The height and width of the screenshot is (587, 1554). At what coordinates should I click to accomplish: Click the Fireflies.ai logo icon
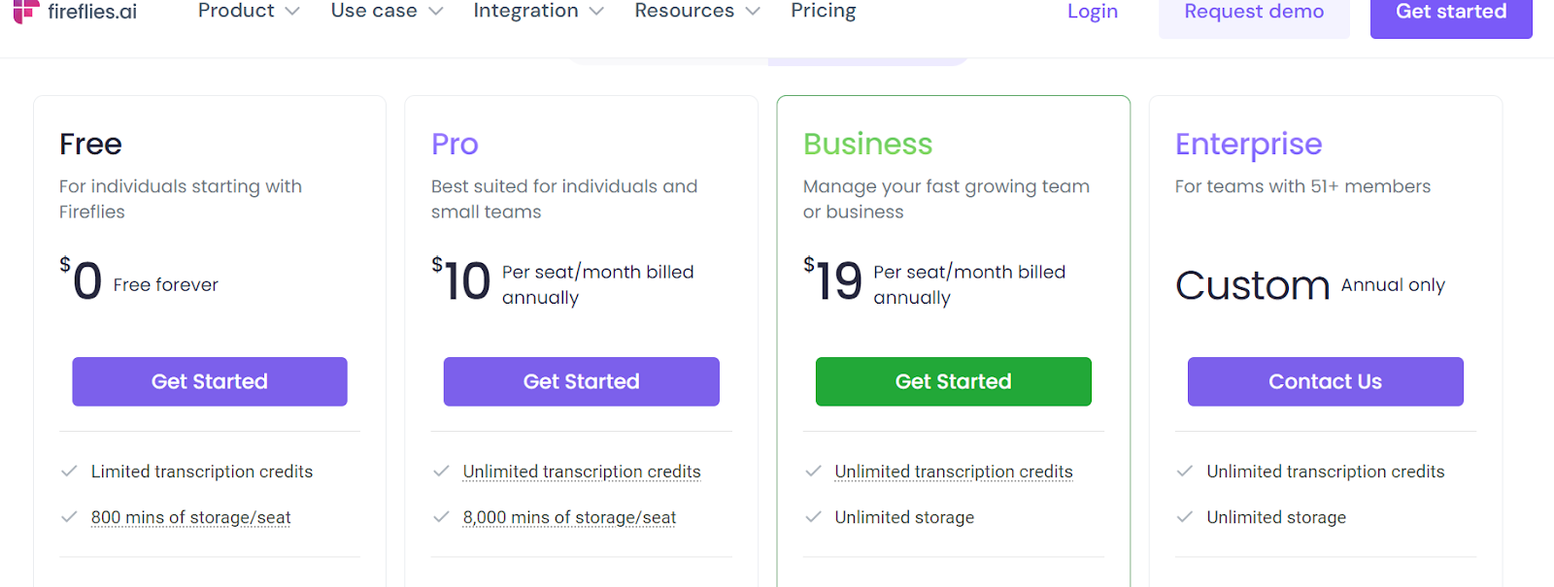point(25,11)
